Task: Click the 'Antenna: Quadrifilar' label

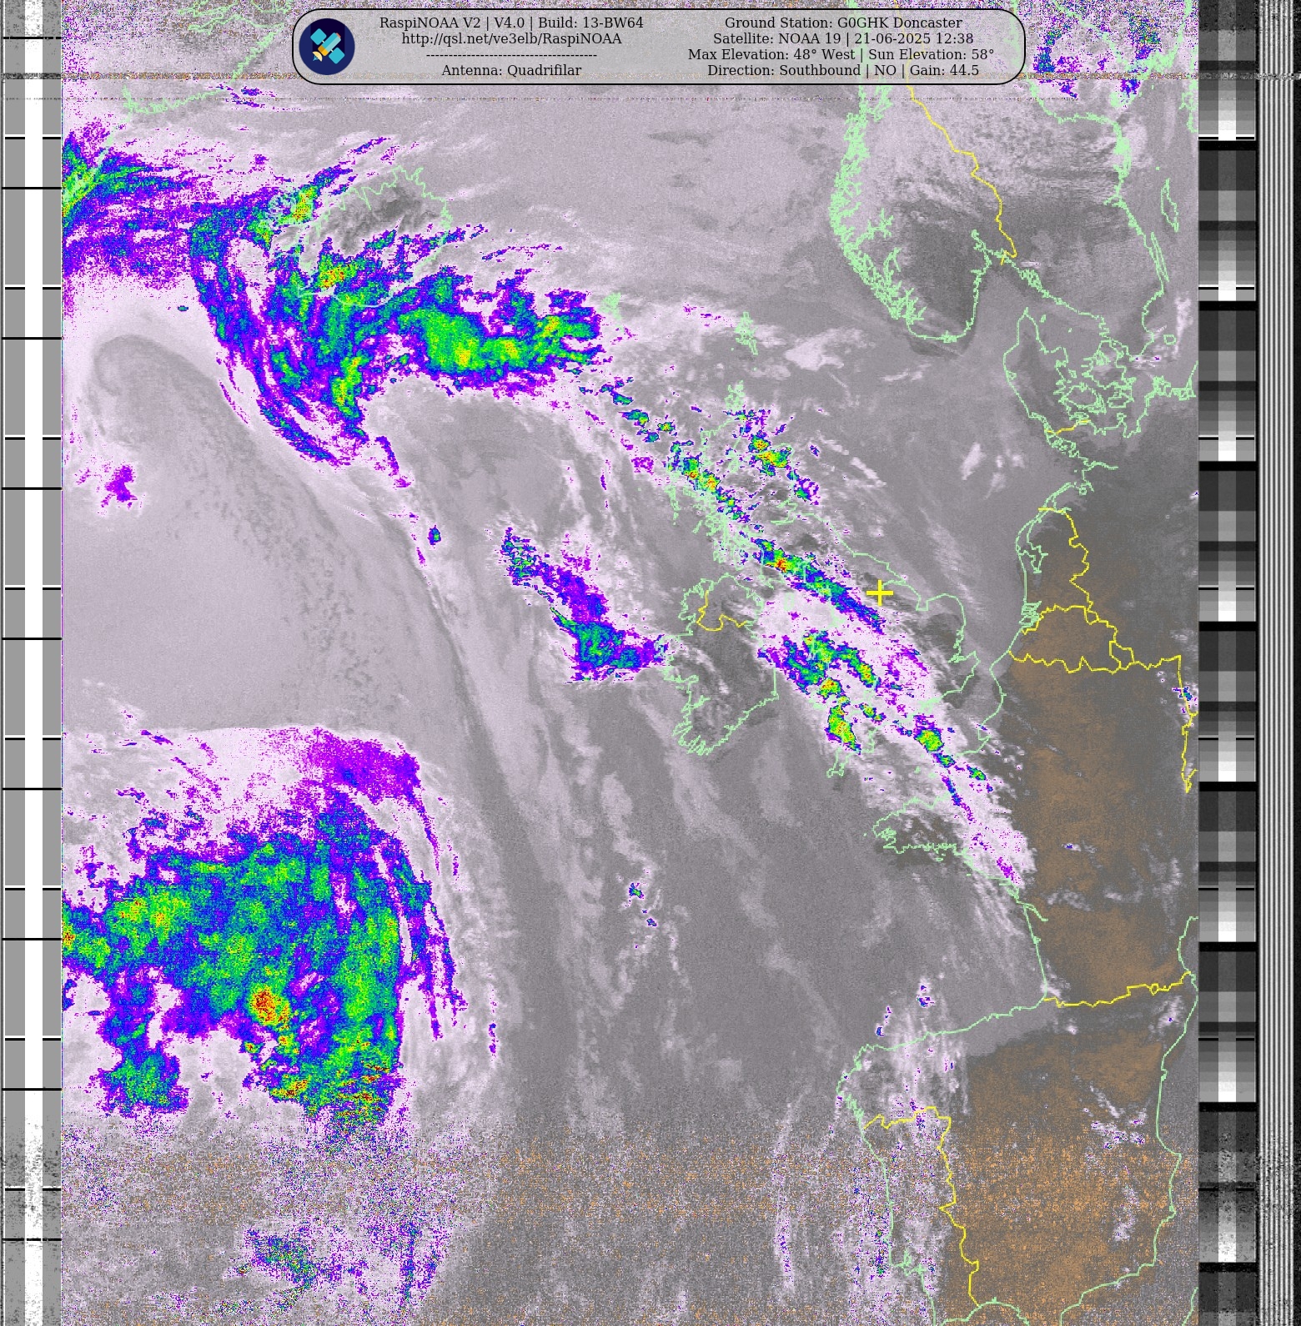Action: 511,70
